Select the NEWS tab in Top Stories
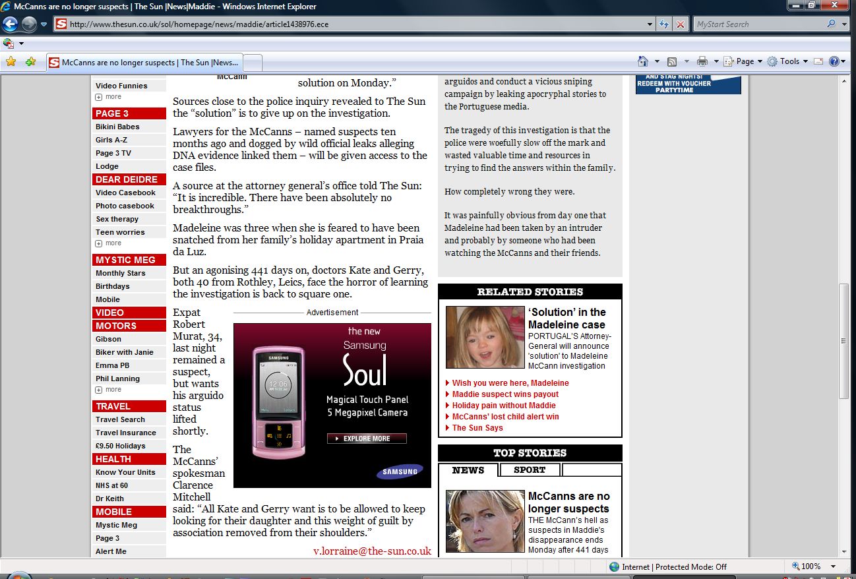The width and height of the screenshot is (856, 579). pos(468,470)
